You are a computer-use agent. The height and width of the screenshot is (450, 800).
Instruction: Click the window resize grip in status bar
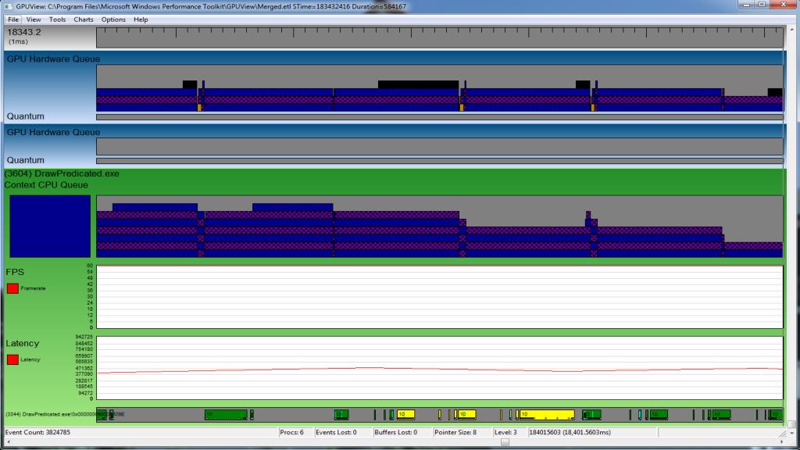[782, 434]
